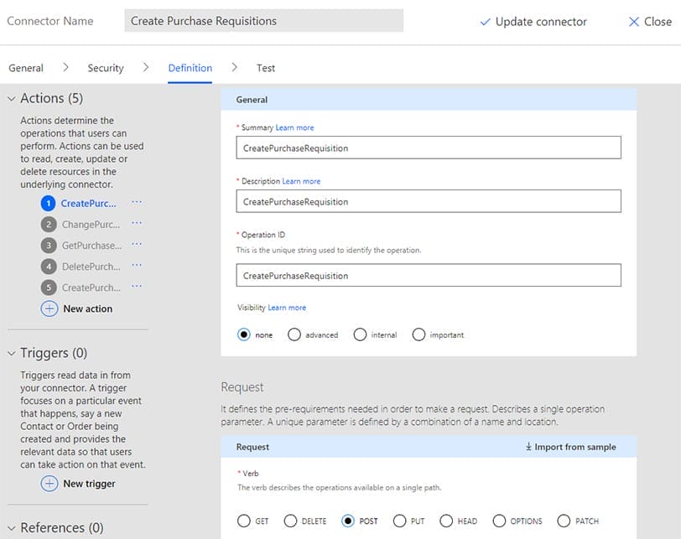Select the CreatePurc... action name

(89, 203)
